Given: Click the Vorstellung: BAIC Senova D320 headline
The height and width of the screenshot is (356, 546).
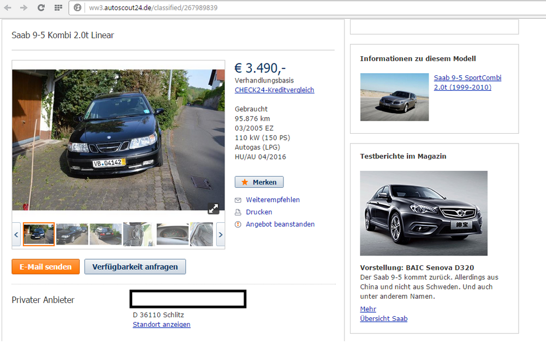Looking at the screenshot, I should tap(417, 268).
